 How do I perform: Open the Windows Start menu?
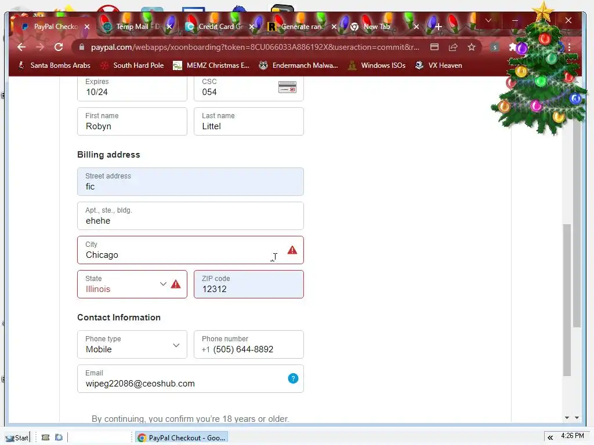tap(17, 438)
